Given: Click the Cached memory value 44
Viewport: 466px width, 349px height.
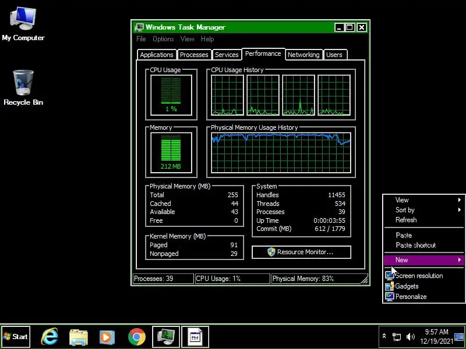Looking at the screenshot, I should pos(235,204).
